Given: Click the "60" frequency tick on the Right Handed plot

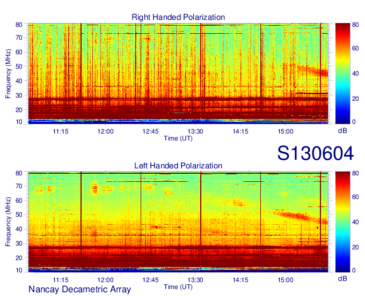Looking at the screenshot, I should point(19,52).
